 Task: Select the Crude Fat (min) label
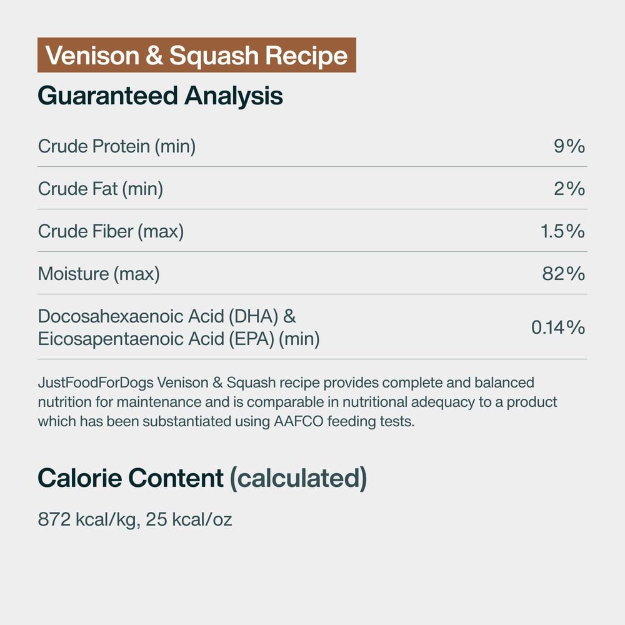coord(101,189)
